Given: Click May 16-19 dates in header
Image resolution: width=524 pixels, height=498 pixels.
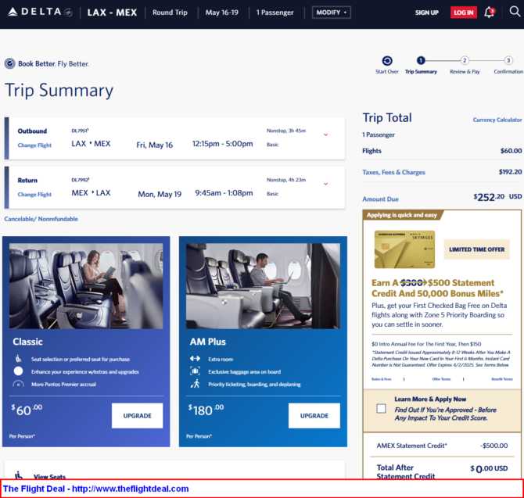Looking at the screenshot, I should click(222, 13).
